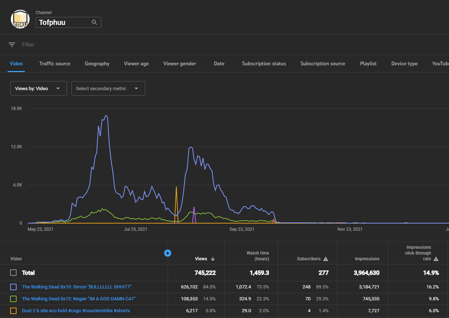Click the 14.9% total click-through rate
Viewport: 449px width, 318px height.
point(431,273)
